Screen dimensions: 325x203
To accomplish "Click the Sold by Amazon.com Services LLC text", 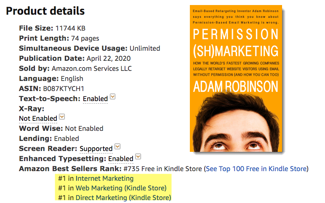I will click(75, 68).
